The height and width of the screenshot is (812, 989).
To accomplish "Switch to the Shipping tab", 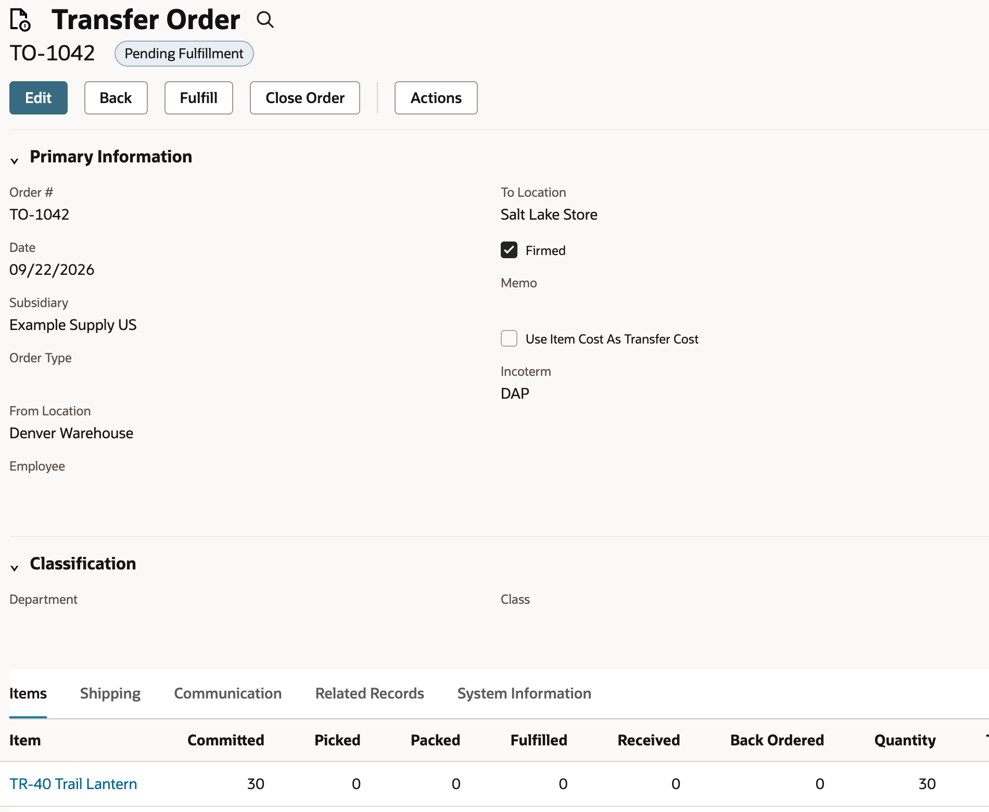I will pos(110,693).
